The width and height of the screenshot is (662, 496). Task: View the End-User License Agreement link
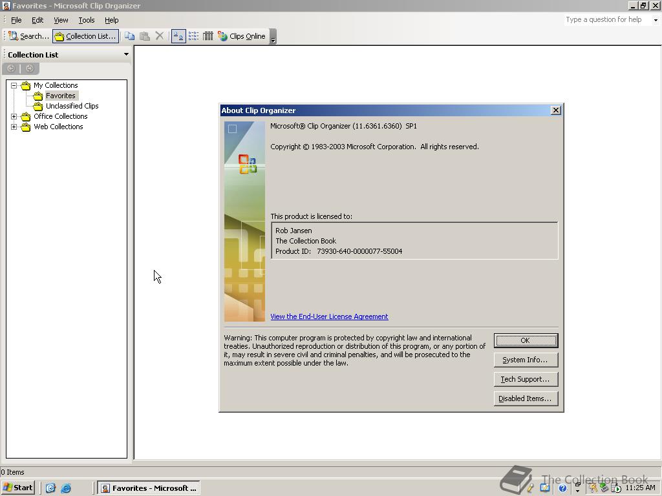coord(329,316)
